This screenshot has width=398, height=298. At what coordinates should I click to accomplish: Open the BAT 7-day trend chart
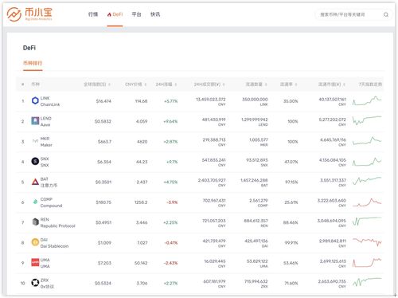tap(367, 181)
